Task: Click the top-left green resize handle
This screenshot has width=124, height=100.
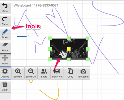Action: (x=50, y=38)
